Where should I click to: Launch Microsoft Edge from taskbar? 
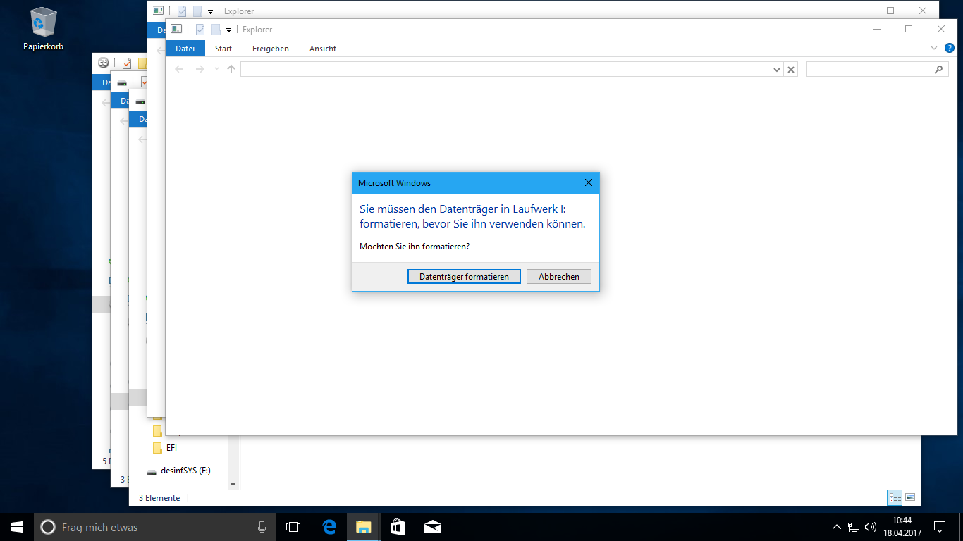click(329, 527)
